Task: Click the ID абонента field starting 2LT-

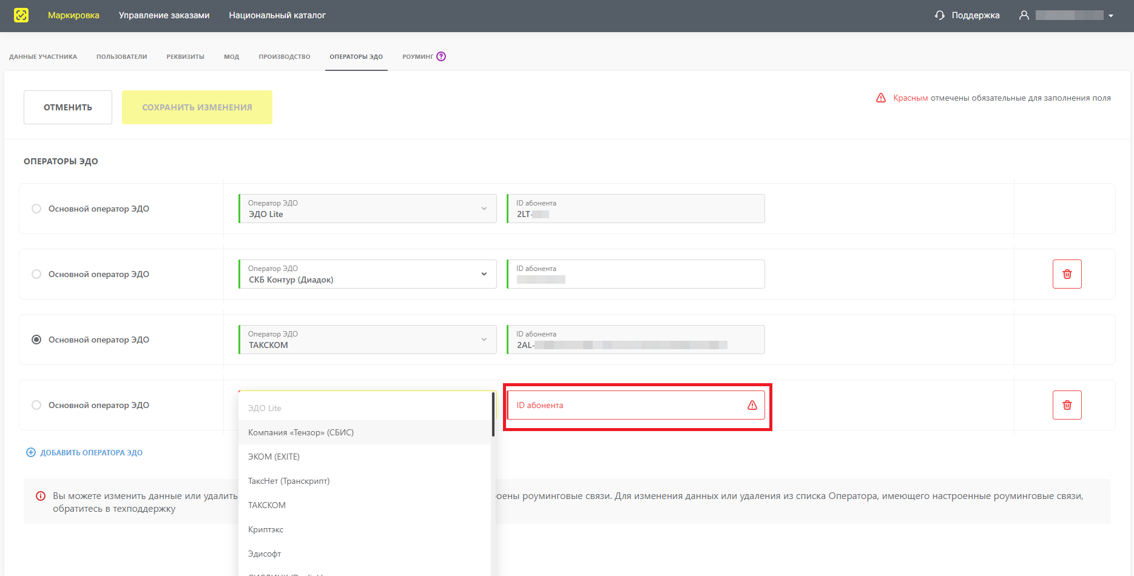Action: tap(636, 209)
